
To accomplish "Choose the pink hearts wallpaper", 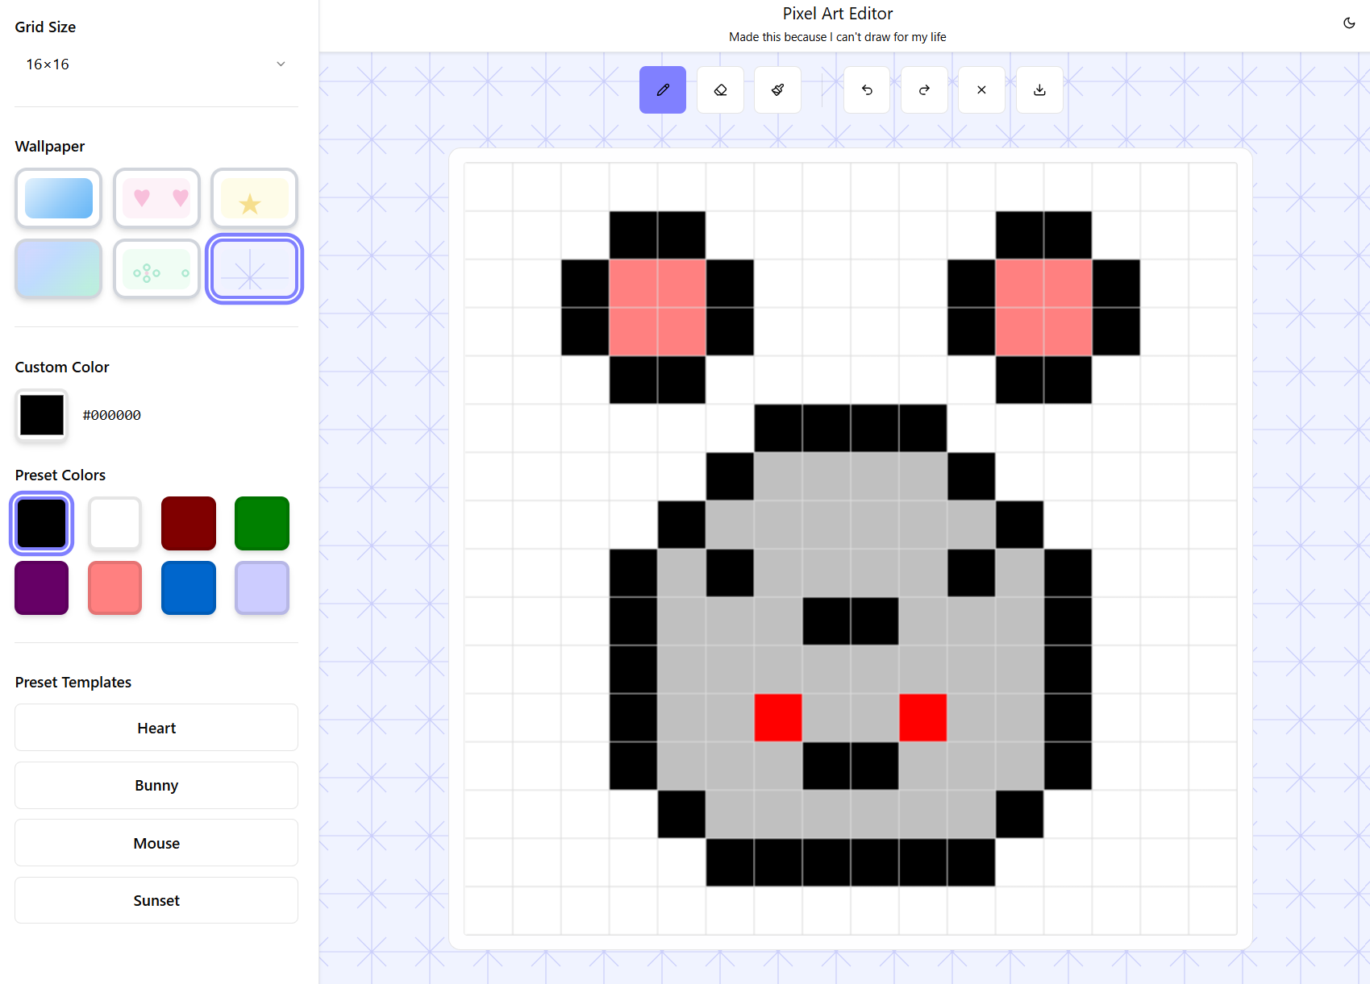I will pos(156,198).
